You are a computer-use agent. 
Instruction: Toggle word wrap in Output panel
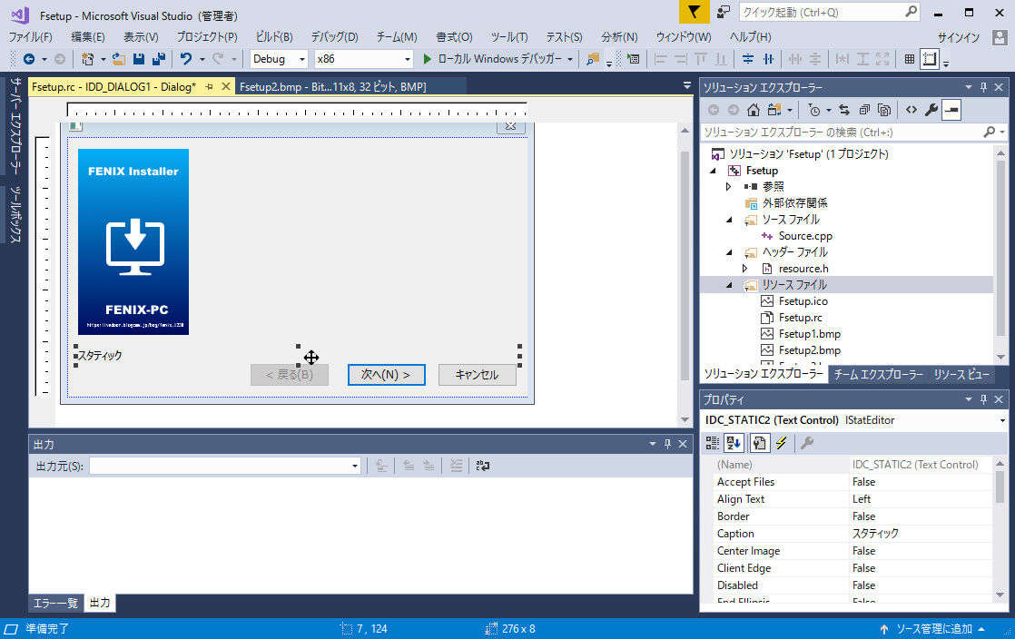click(x=483, y=466)
